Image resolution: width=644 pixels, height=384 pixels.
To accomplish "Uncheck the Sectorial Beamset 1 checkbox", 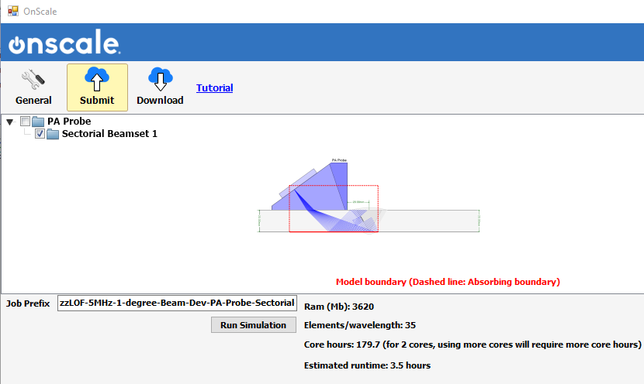I will click(x=40, y=134).
